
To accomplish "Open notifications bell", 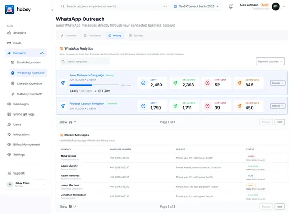I will click(231, 6).
